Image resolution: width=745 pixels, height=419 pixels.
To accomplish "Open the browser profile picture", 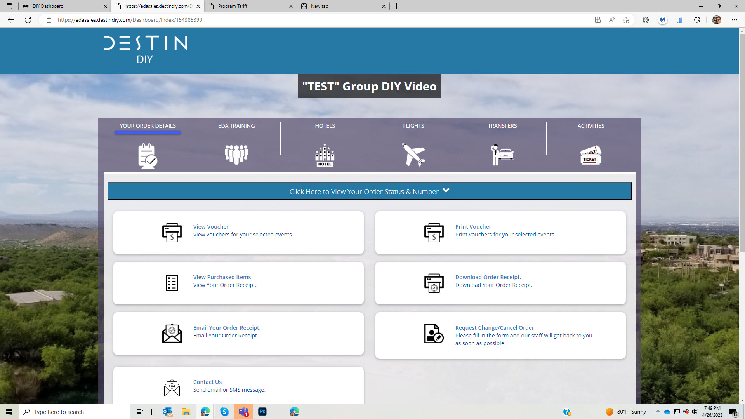I will click(717, 20).
